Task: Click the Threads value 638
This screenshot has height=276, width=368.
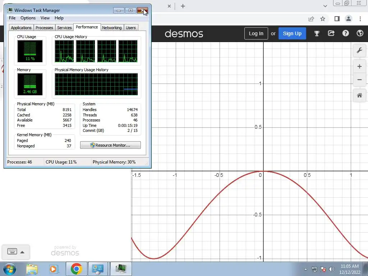Action: 134,115
